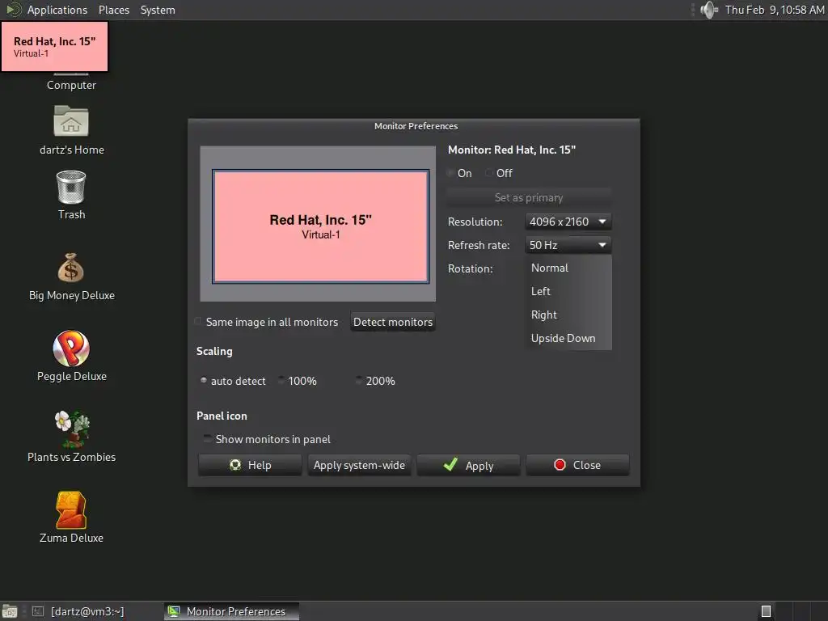Select the Off radio button
828x621 pixels.
(x=489, y=173)
